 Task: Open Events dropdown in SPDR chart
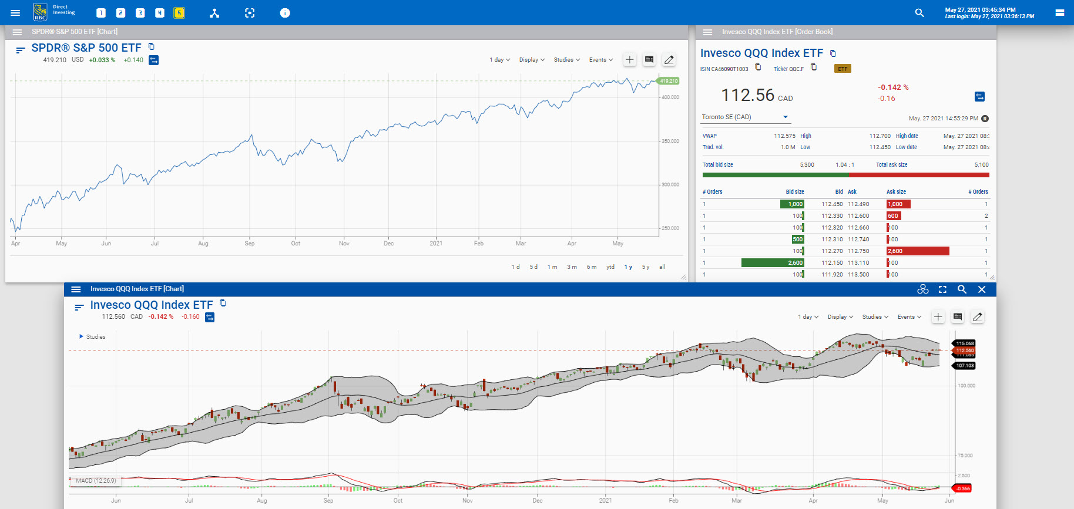coord(601,60)
